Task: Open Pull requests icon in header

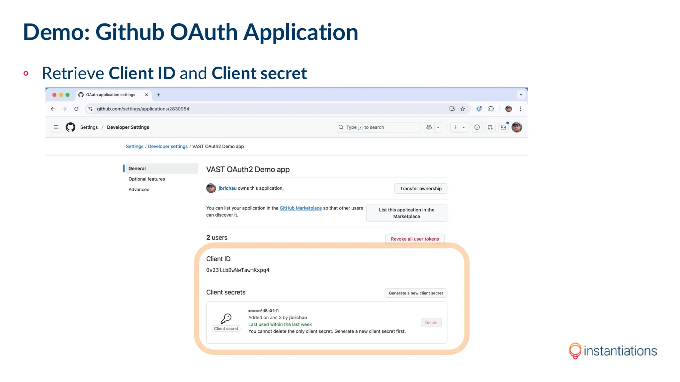Action: click(490, 127)
